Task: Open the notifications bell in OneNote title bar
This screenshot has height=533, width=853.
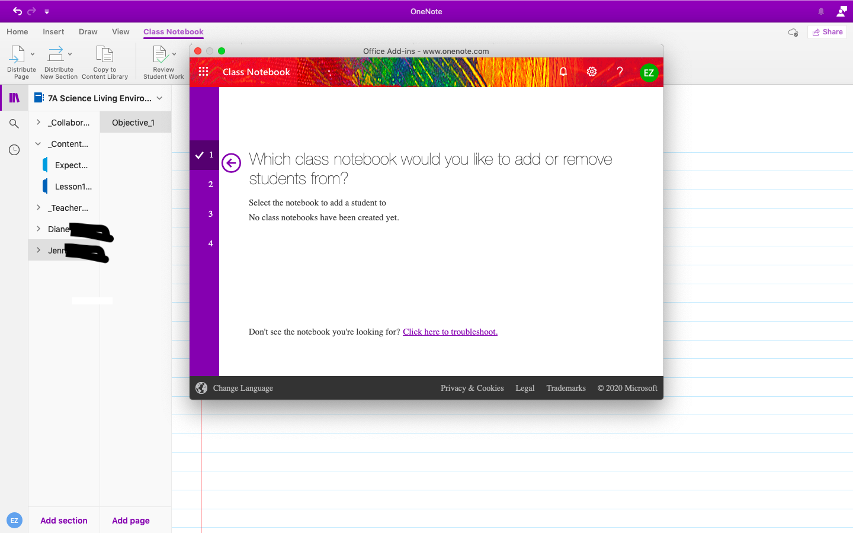Action: pos(821,11)
